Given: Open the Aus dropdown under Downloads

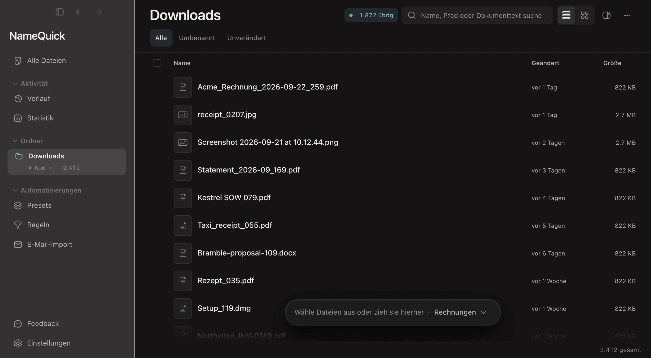Looking at the screenshot, I should [40, 168].
